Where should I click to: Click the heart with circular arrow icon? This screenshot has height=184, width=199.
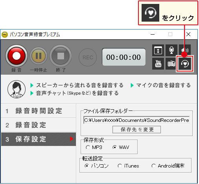pos(185,64)
